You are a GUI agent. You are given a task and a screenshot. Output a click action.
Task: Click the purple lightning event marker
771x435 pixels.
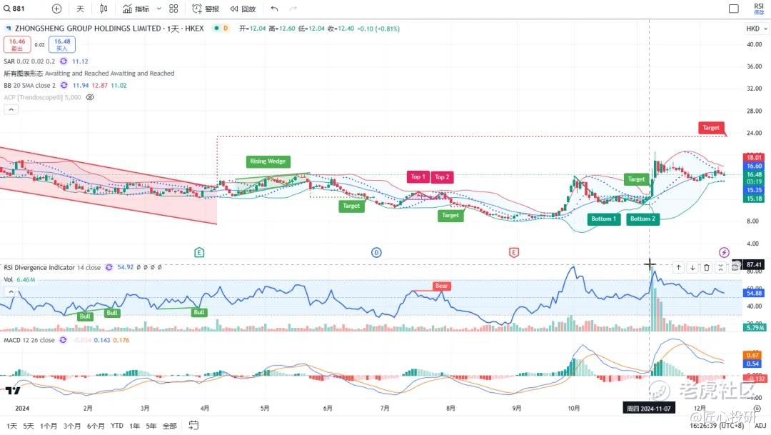coord(724,252)
